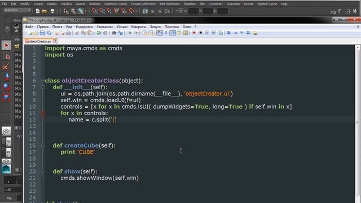
Task: Select Maya Move tool cone icon
Action: coord(6,77)
